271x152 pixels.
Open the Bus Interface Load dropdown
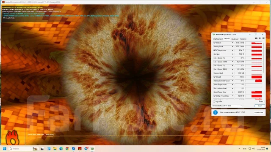tap(232, 88)
